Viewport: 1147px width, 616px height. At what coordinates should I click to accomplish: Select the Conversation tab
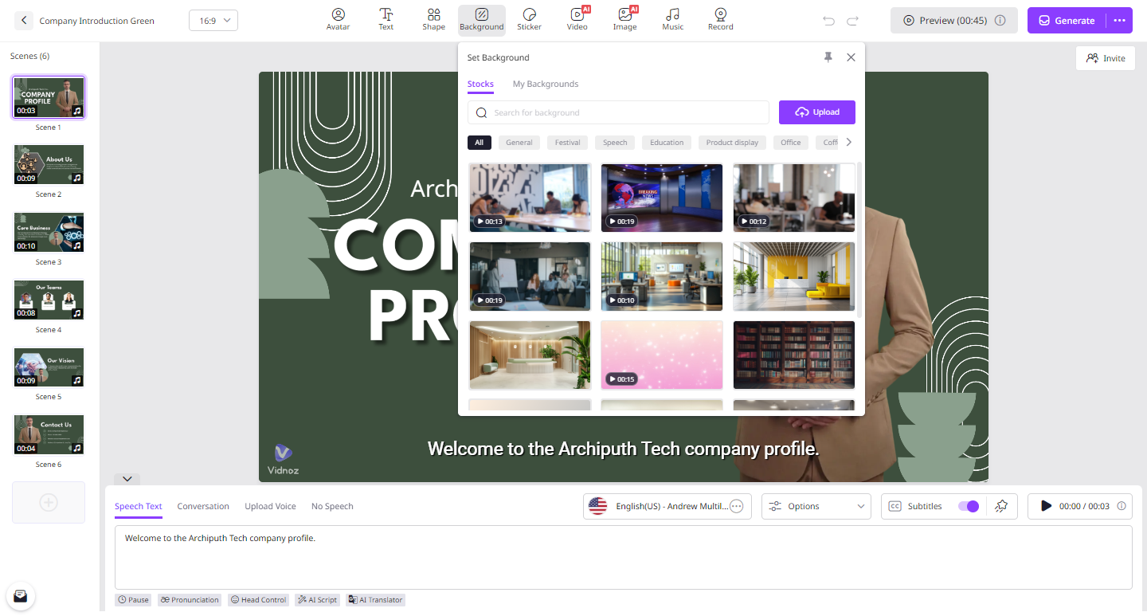click(203, 506)
